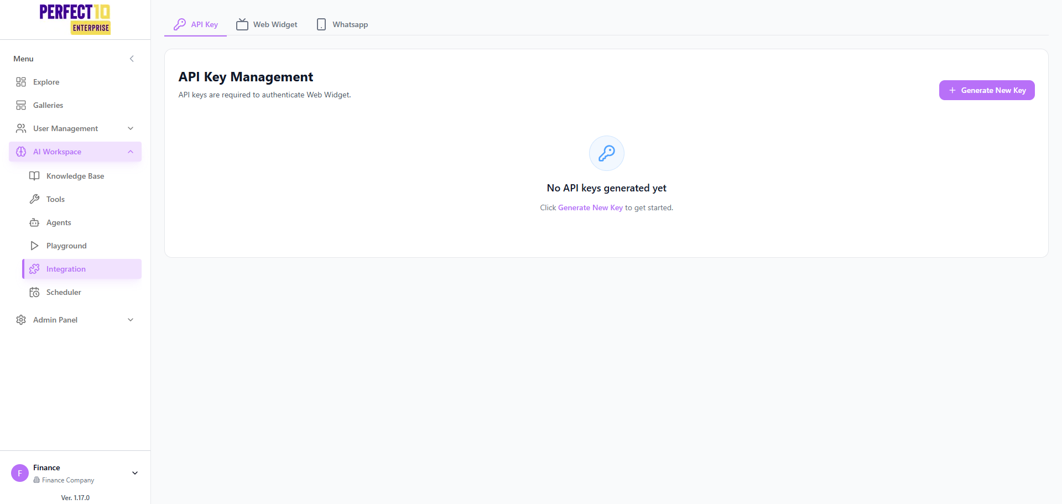Expand the Admin Panel chevron
Viewport: 1062px width, 504px height.
point(131,320)
